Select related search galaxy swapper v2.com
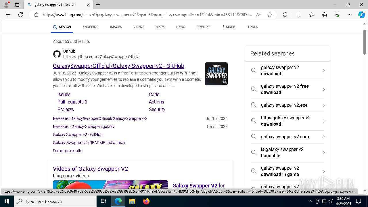The height and width of the screenshot is (207, 368). 287,137
